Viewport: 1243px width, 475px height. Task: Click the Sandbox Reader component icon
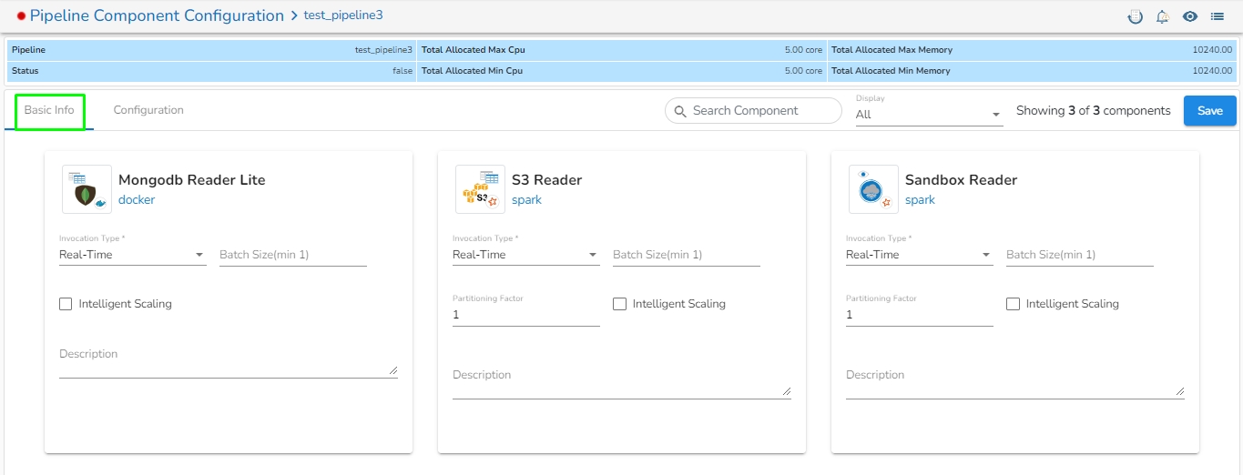coord(873,189)
